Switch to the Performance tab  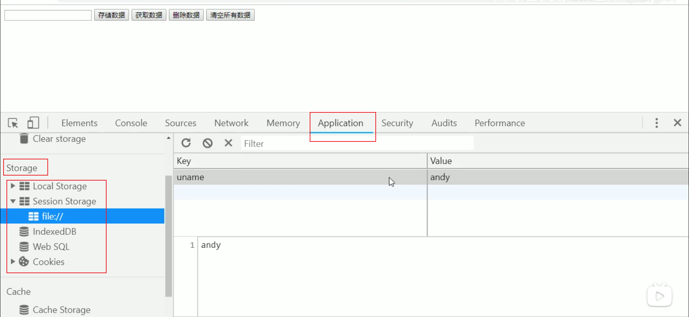tap(500, 123)
